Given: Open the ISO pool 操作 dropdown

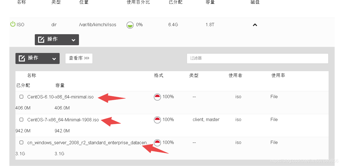Looking at the screenshot, I should [x=57, y=40].
